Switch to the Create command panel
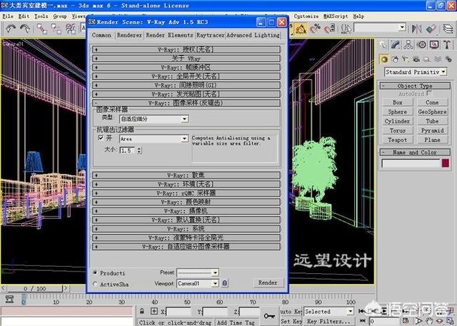457x326 pixels. [x=383, y=44]
